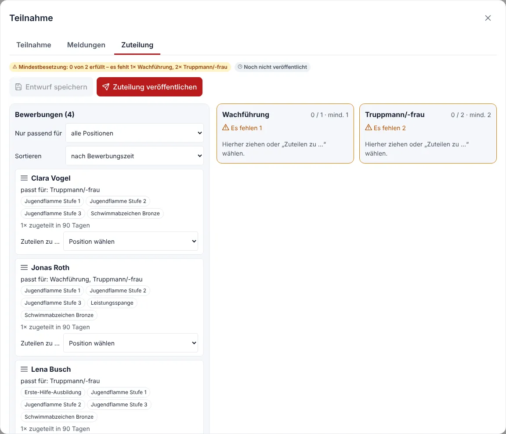Screen dimensions: 506x434
Task: Click the paper plane icon on the publish button
Action: pos(106,87)
